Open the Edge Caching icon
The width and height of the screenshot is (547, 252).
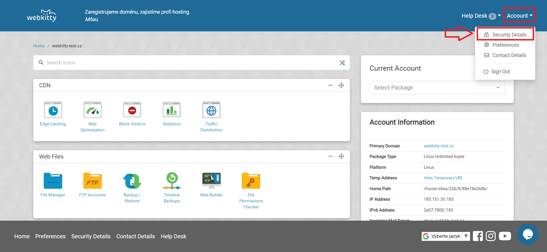click(53, 110)
